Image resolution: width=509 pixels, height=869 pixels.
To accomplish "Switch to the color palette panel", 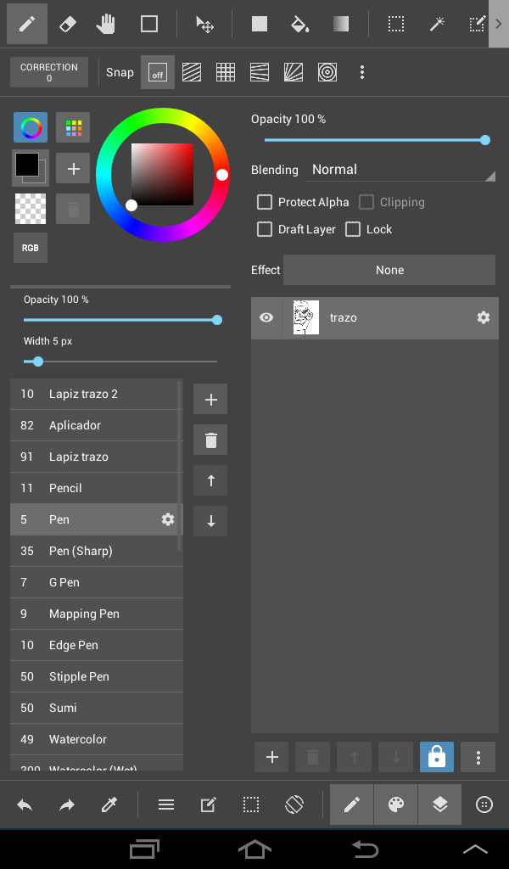I will pos(395,804).
